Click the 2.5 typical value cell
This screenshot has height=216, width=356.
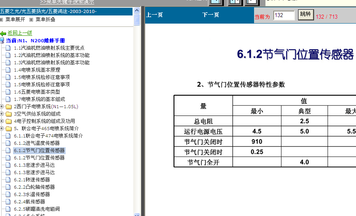(x=305, y=121)
